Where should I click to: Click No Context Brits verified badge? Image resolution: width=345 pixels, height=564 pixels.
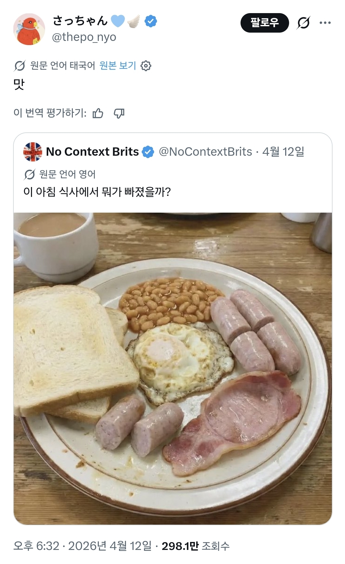148,152
